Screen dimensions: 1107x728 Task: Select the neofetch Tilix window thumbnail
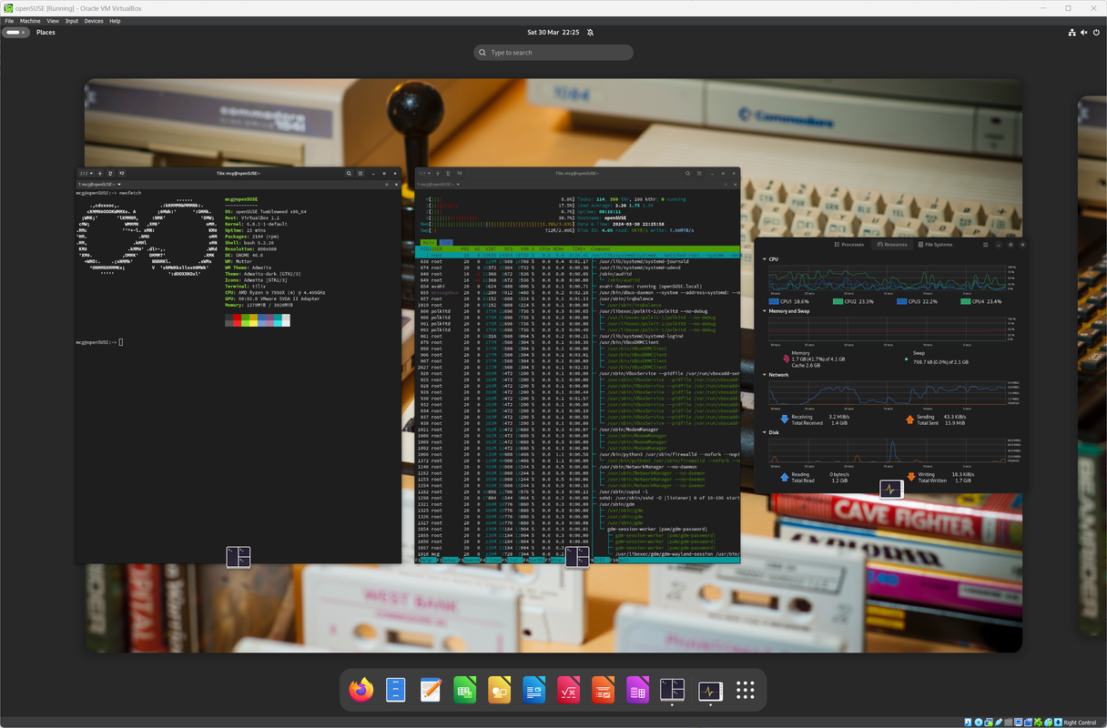point(238,366)
